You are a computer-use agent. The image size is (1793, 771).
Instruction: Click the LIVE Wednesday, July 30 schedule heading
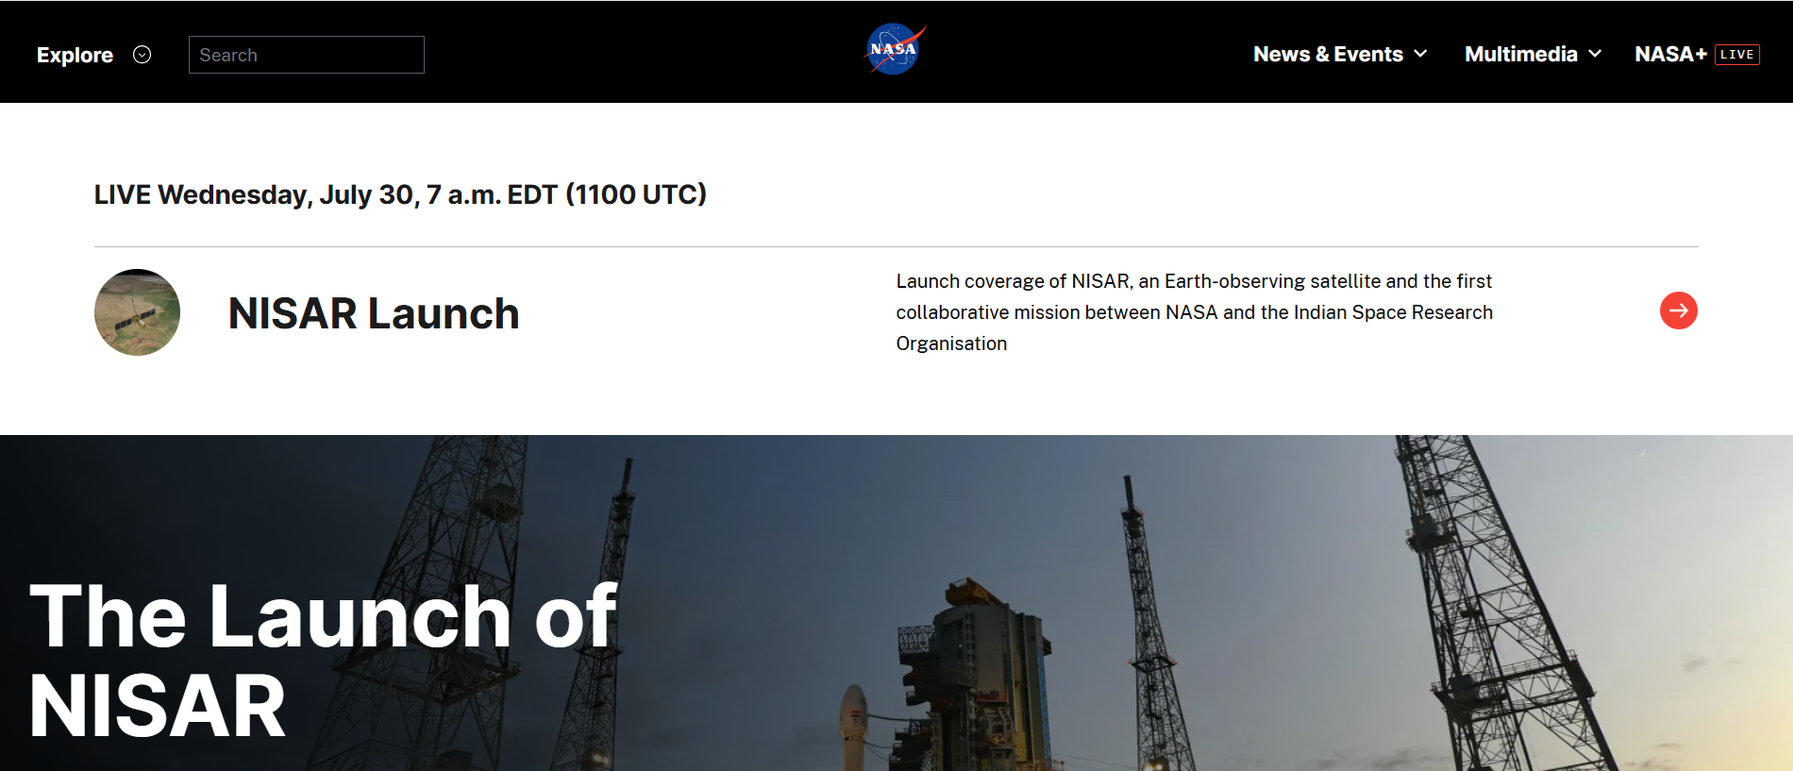400,194
